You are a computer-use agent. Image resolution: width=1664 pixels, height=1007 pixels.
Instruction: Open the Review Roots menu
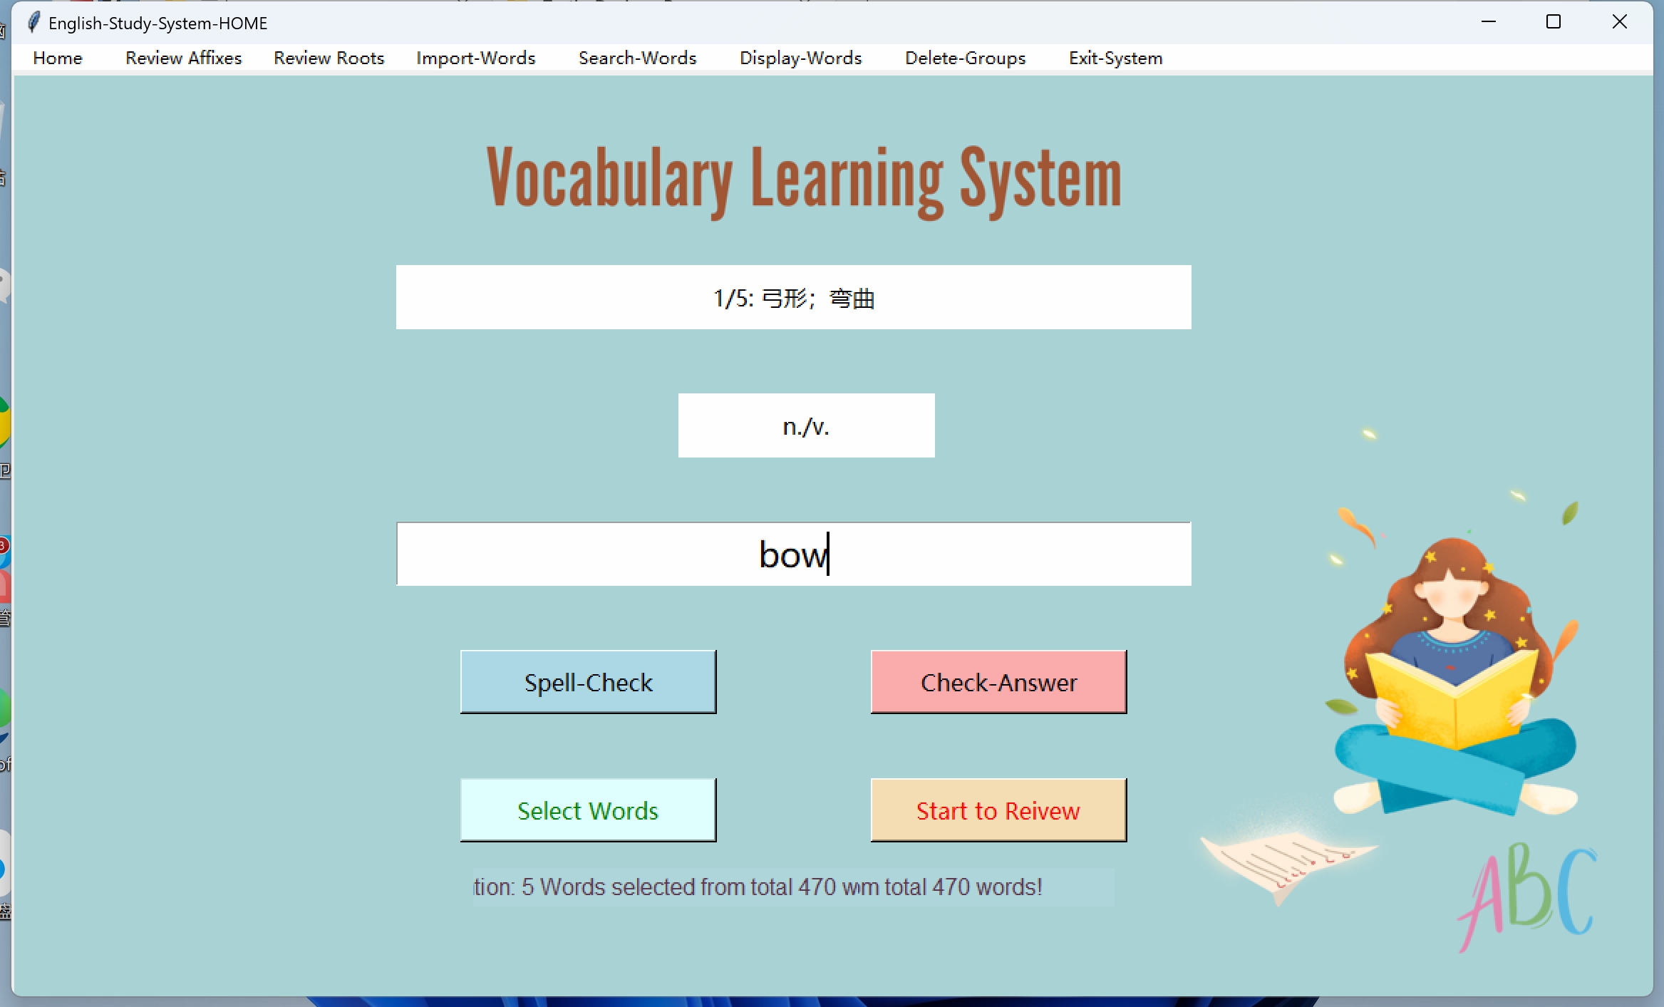329,56
